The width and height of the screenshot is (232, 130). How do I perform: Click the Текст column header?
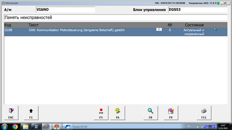pyautogui.click(x=34, y=25)
